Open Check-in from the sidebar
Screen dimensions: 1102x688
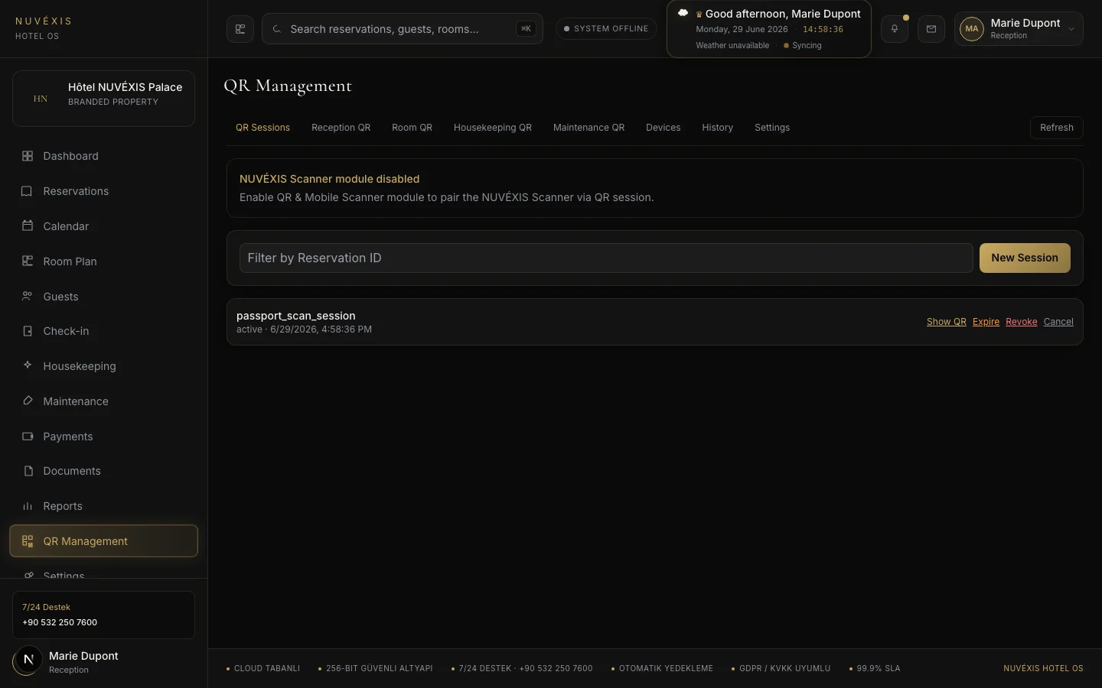(103, 331)
